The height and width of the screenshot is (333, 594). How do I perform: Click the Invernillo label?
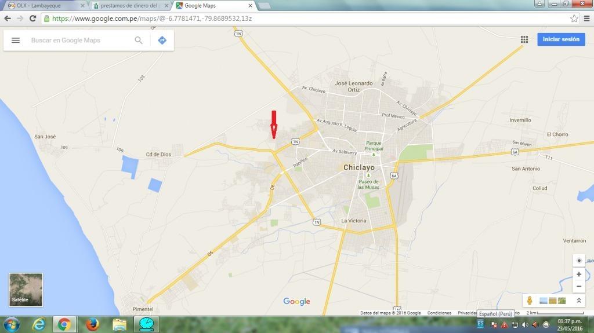tap(520, 120)
